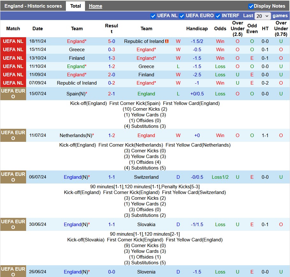Screen dimensions: 290x277
Task: Click the Over Under (2.5) column header
Action: click(x=237, y=29)
